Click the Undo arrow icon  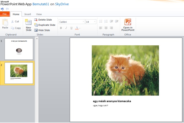(x=2, y=9)
